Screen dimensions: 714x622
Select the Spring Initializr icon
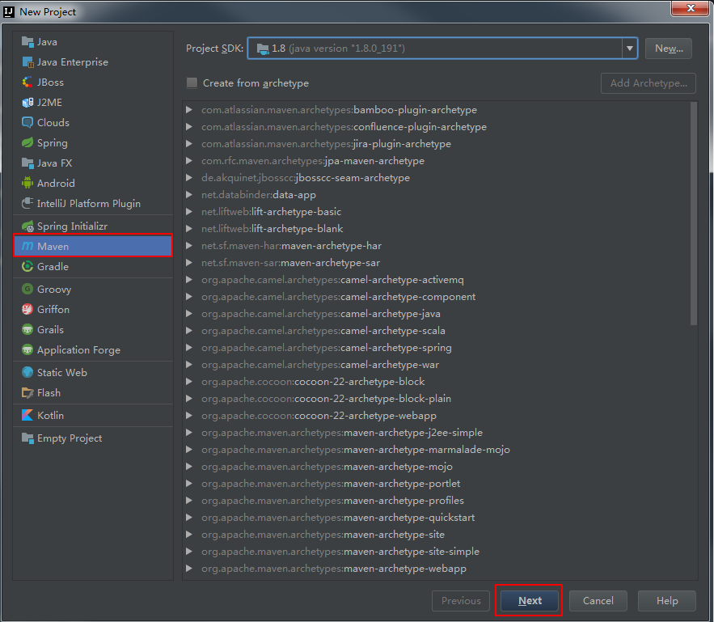27,226
